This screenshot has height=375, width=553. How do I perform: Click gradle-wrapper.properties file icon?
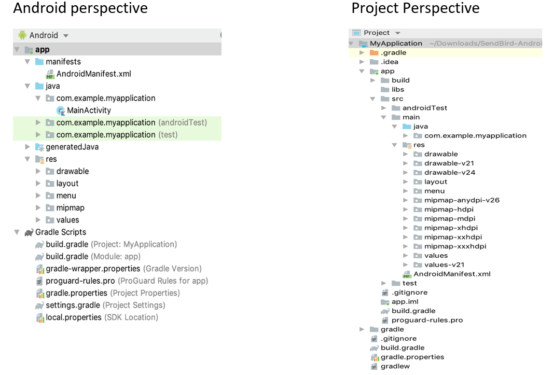tap(39, 269)
